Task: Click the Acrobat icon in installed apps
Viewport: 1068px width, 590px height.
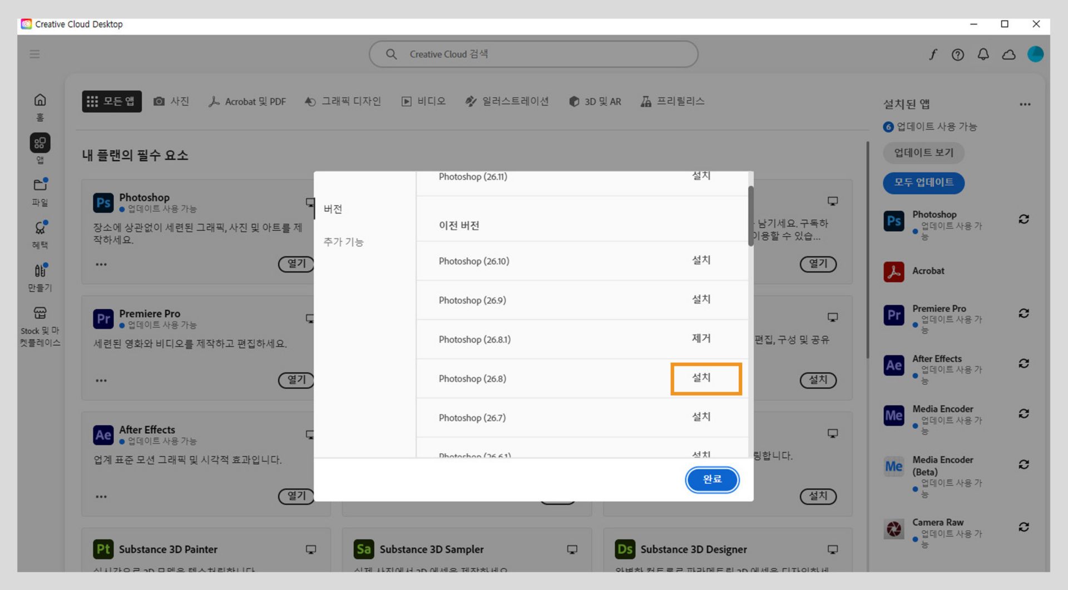Action: (894, 271)
